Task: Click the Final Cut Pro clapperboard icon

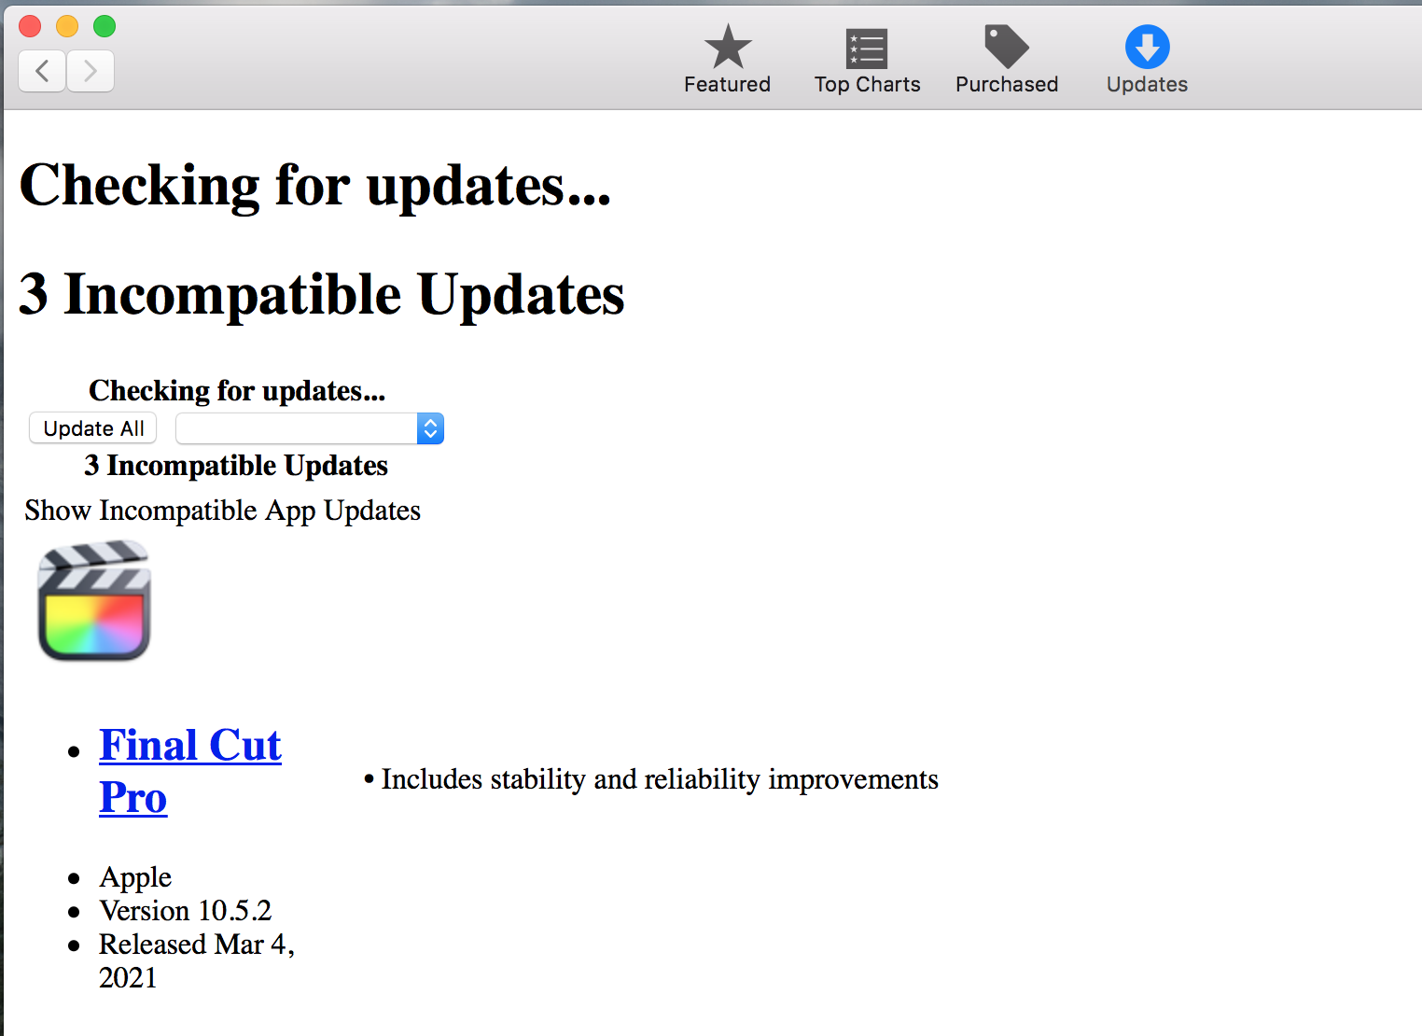Action: (x=93, y=601)
